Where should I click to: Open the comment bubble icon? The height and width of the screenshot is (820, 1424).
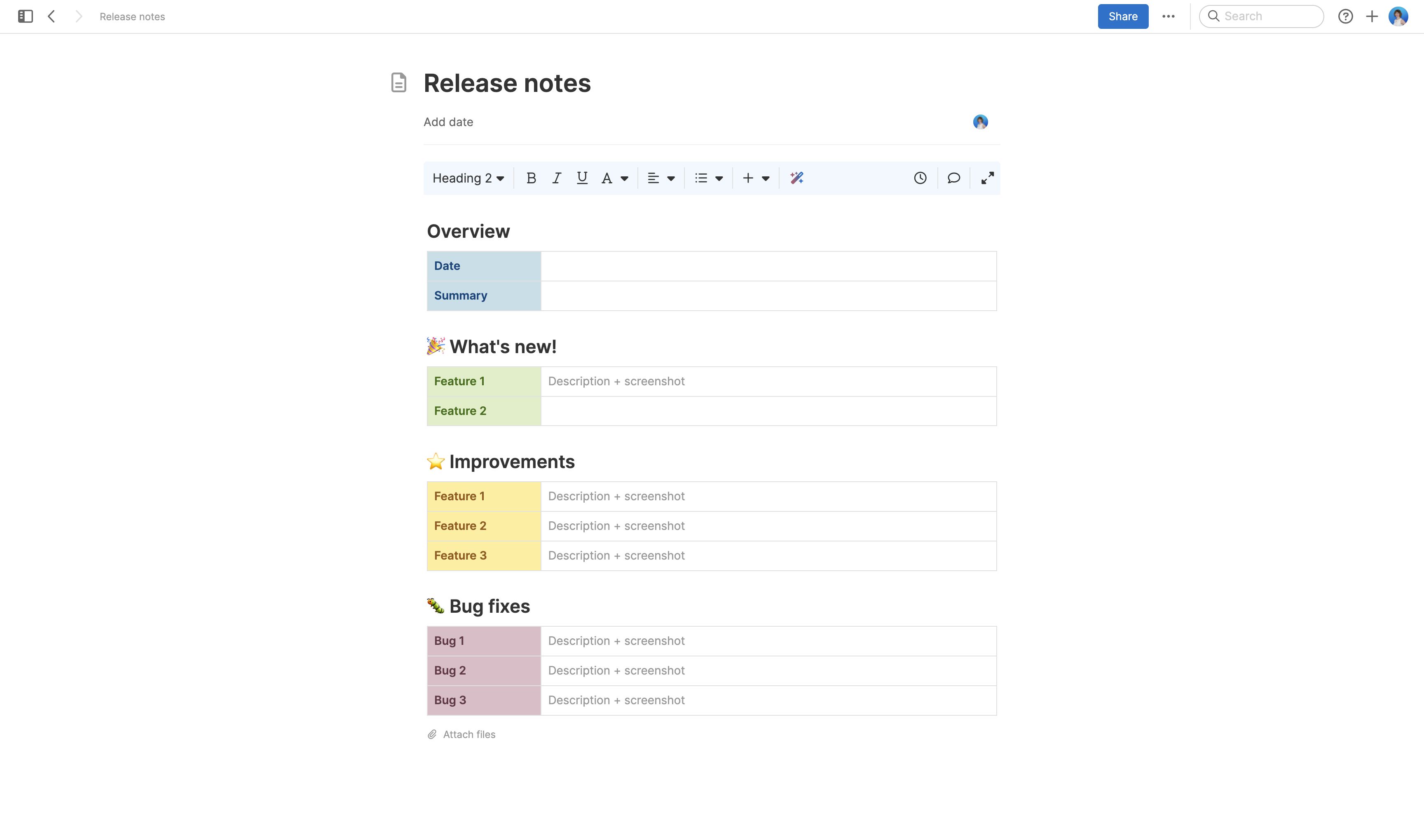tap(953, 178)
